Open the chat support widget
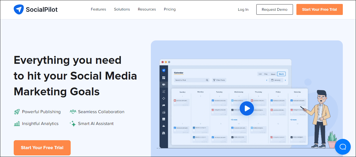The image size is (356, 157). click(x=343, y=146)
